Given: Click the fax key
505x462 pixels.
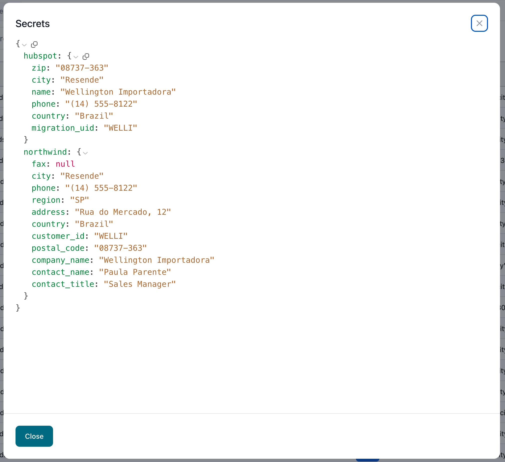Looking at the screenshot, I should point(39,164).
